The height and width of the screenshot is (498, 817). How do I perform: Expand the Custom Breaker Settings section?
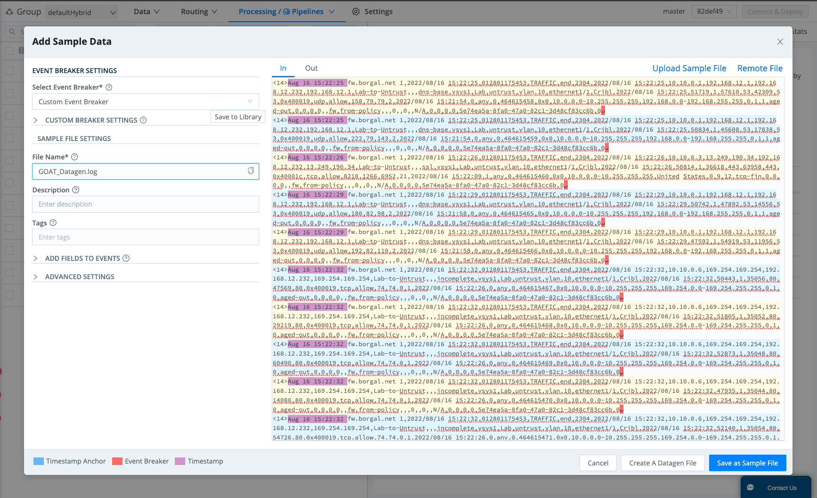(x=36, y=120)
